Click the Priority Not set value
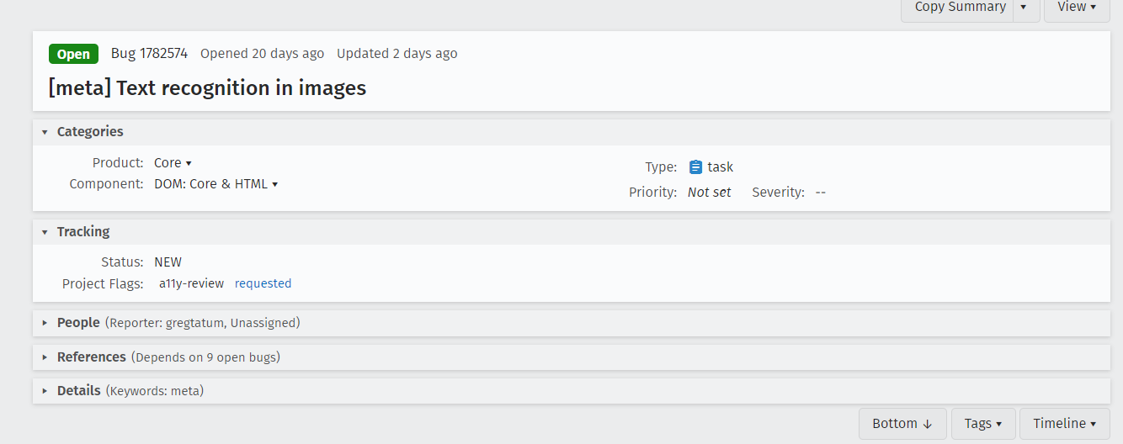The image size is (1123, 444). pyautogui.click(x=709, y=193)
